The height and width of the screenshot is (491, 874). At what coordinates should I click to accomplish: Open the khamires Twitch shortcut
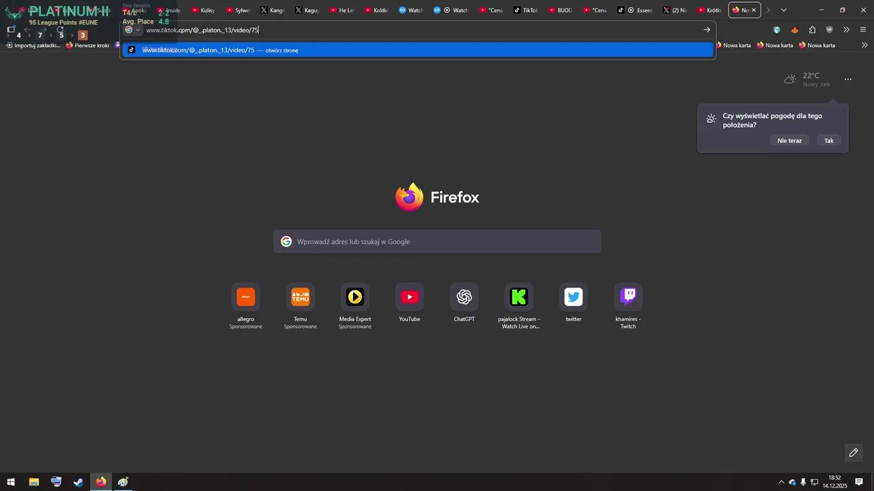coord(628,297)
